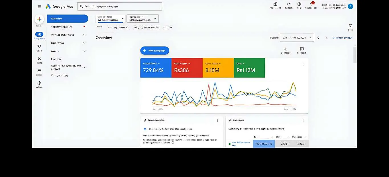389x177 pixels.
Task: Go to the next date range arrow
Action: point(326,38)
